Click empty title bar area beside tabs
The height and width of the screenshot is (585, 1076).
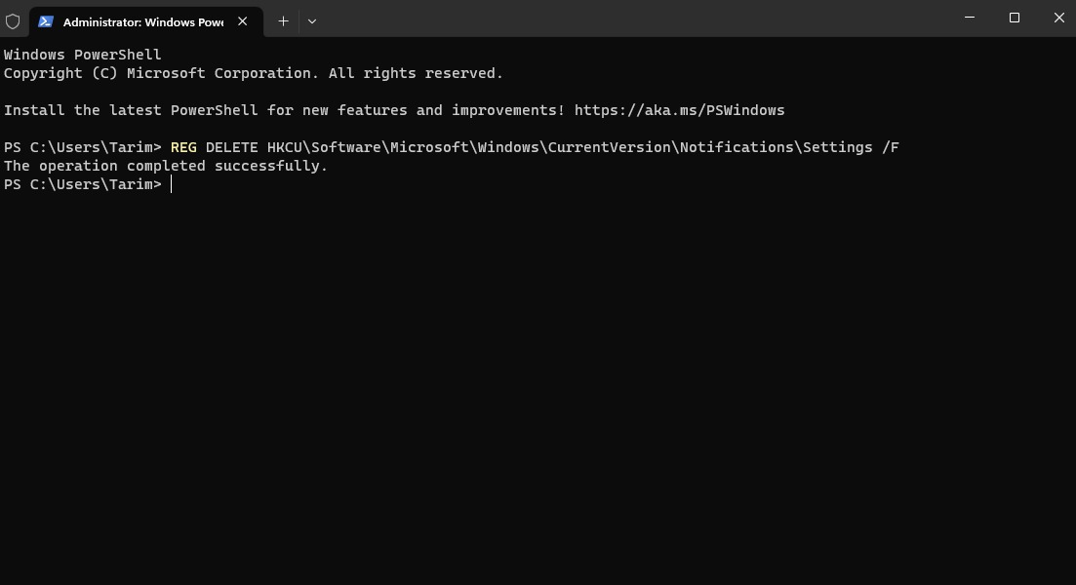pyautogui.click(x=634, y=19)
